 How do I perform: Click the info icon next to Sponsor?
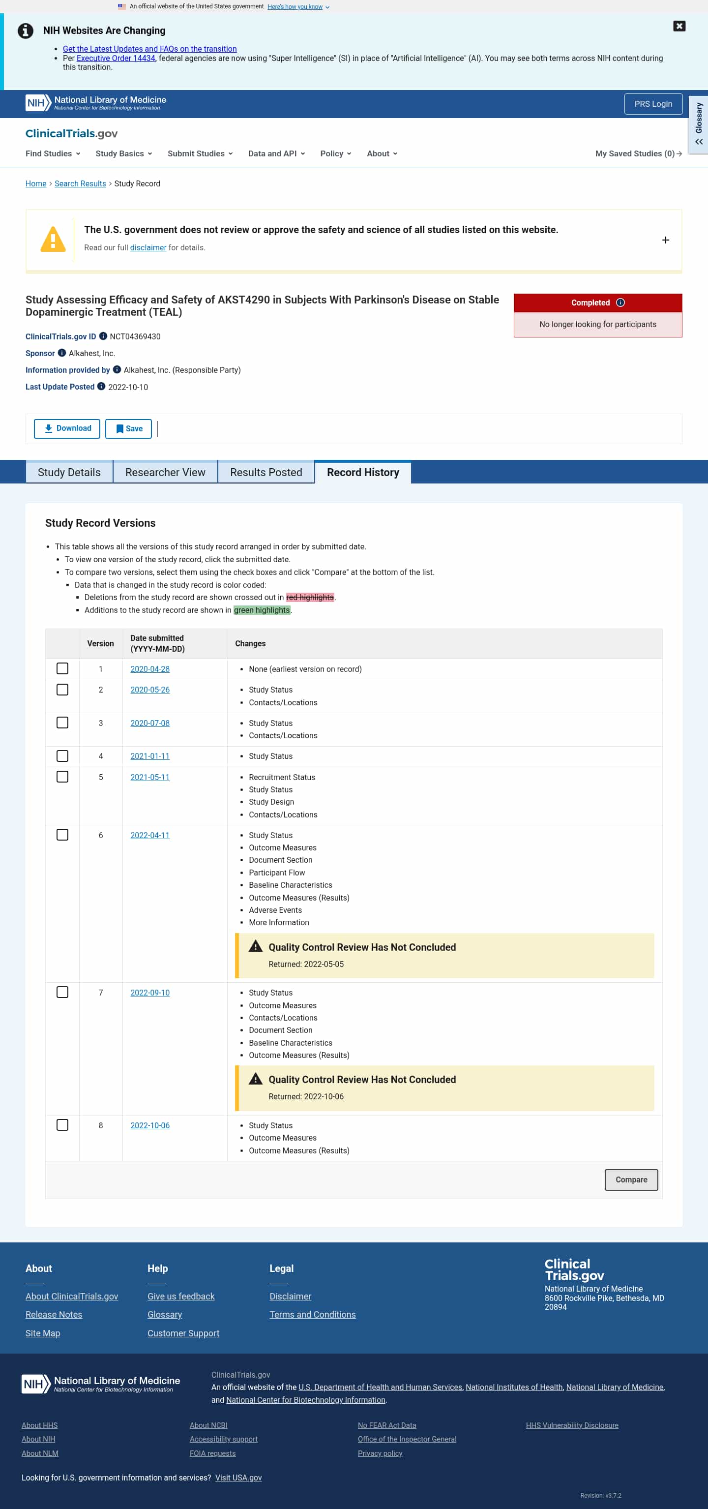61,353
